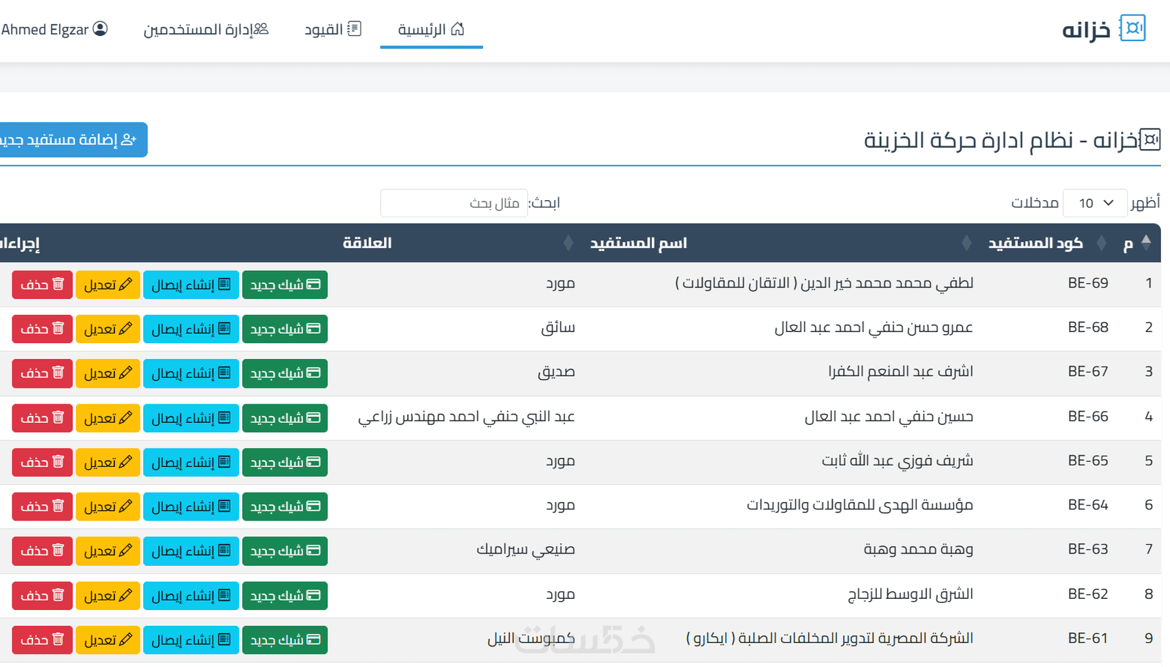
Task: Create receipt for beneficiary BE-67
Action: pos(191,373)
